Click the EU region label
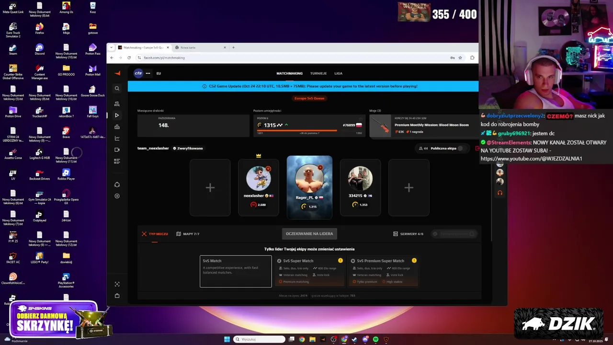 pyautogui.click(x=159, y=73)
